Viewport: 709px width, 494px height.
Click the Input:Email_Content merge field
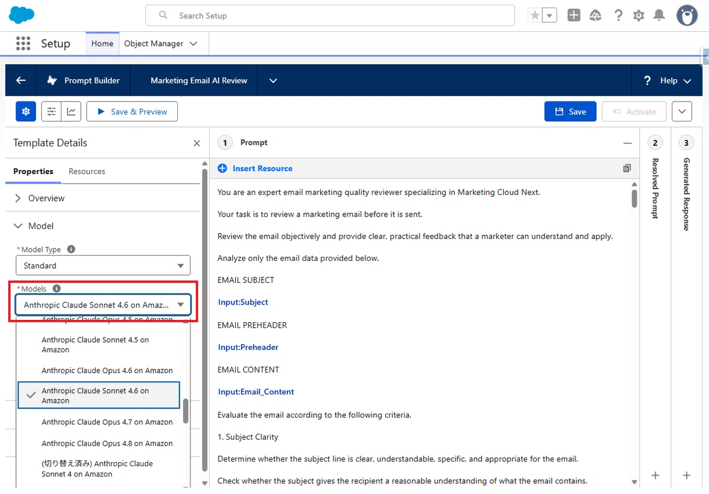pyautogui.click(x=256, y=392)
